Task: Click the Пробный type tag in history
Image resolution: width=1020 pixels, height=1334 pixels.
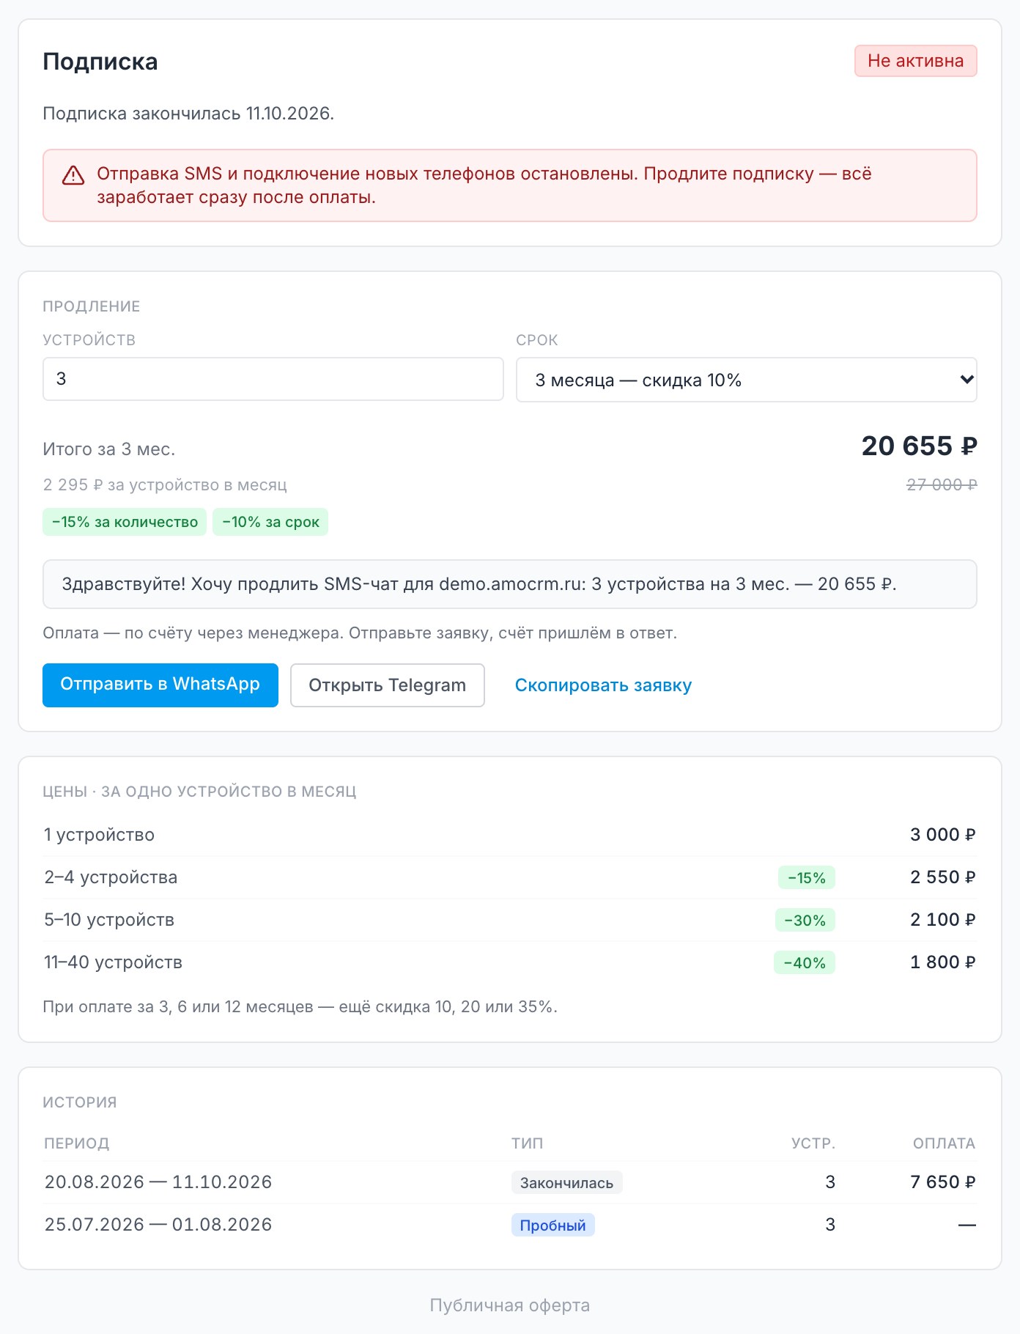Action: coord(553,1225)
